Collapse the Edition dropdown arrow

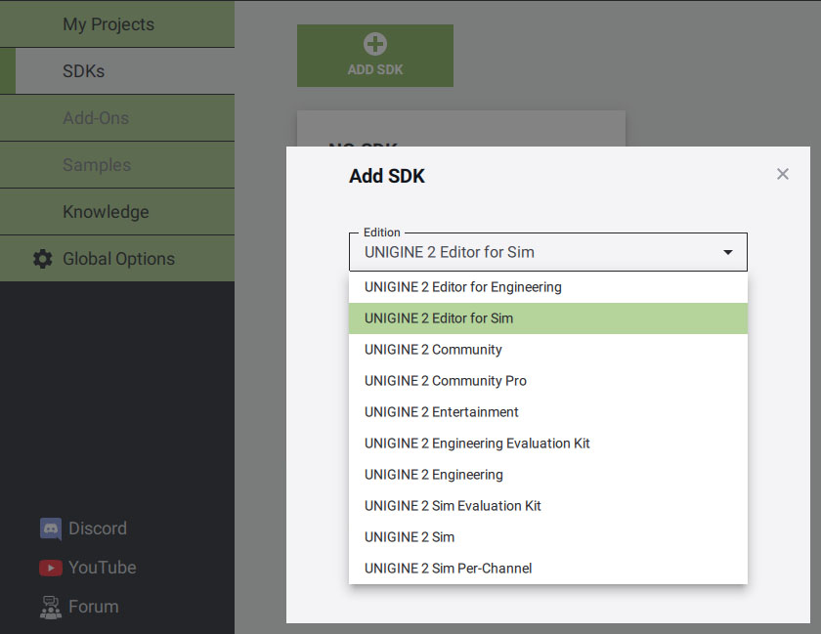[728, 252]
